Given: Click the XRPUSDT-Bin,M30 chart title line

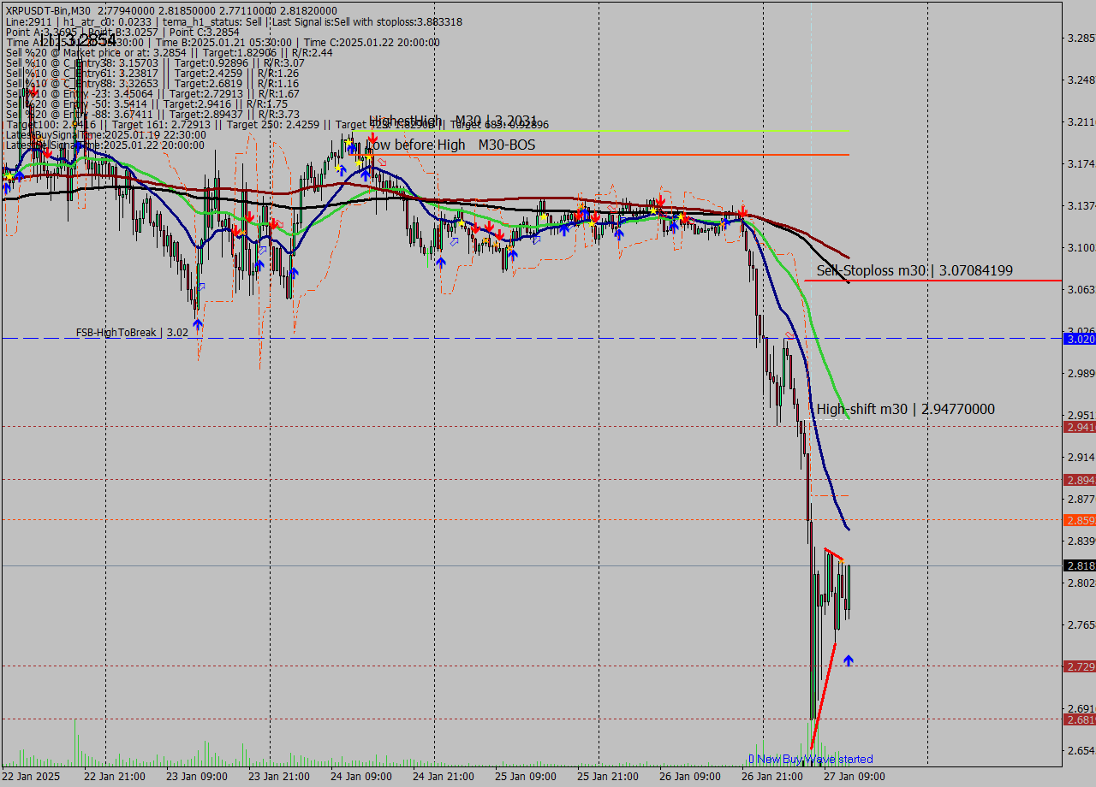Looking at the screenshot, I should point(171,10).
